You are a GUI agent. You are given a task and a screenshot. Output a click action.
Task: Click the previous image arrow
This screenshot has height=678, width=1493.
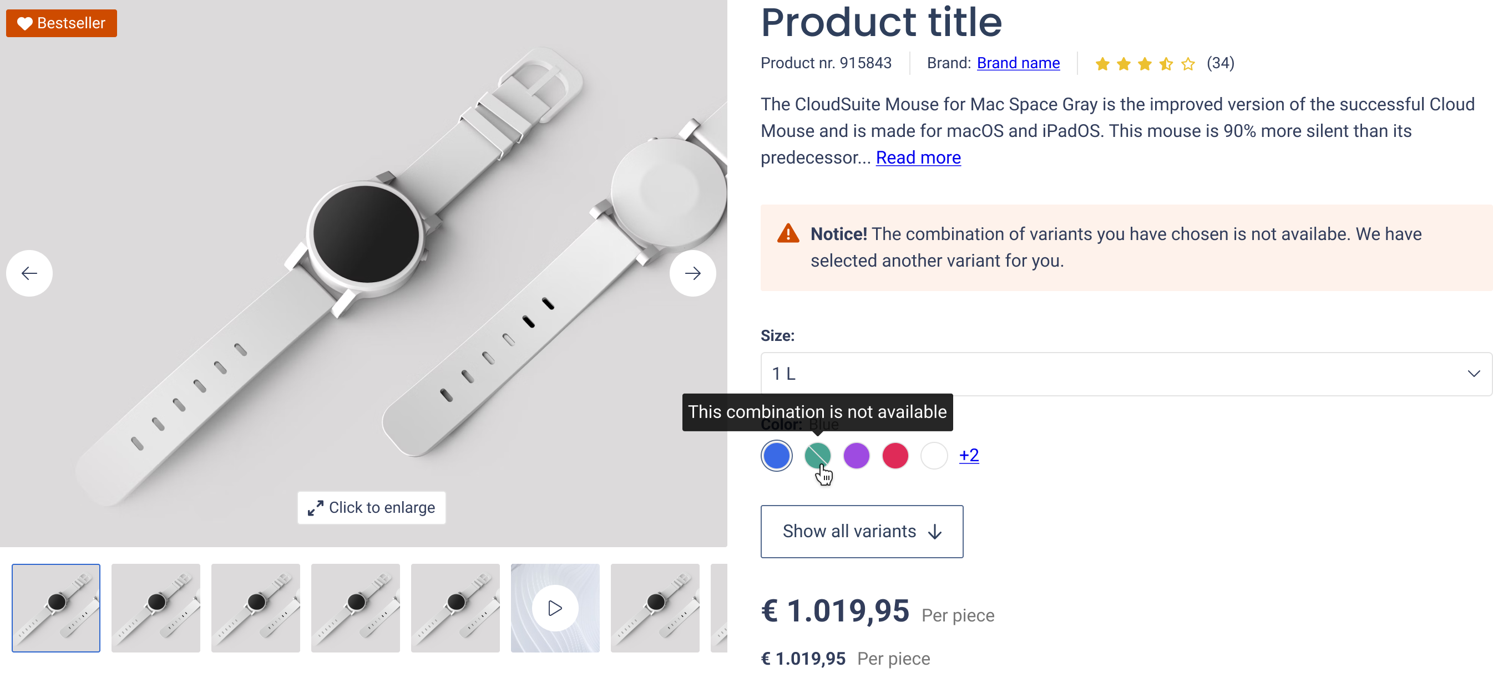(x=29, y=273)
